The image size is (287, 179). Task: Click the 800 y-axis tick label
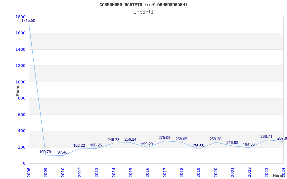(x=22, y=98)
